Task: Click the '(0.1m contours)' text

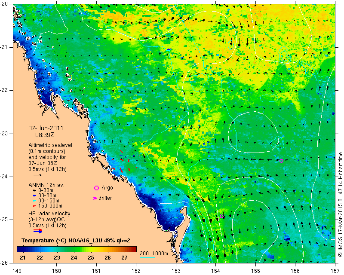Action: click(x=47, y=151)
